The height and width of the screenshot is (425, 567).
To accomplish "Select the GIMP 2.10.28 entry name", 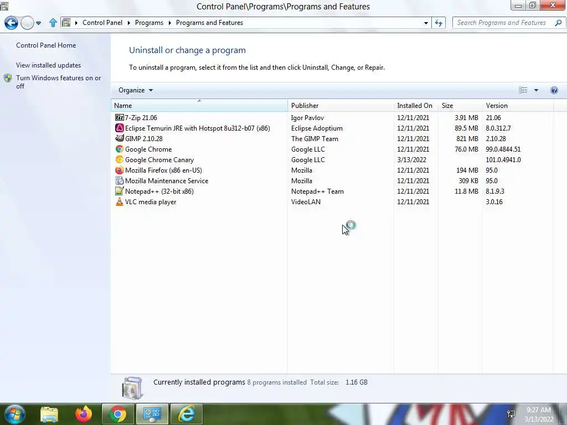I will point(144,138).
